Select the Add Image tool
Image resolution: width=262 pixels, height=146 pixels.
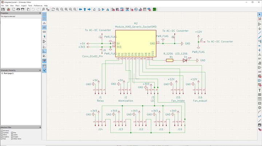[259, 125]
